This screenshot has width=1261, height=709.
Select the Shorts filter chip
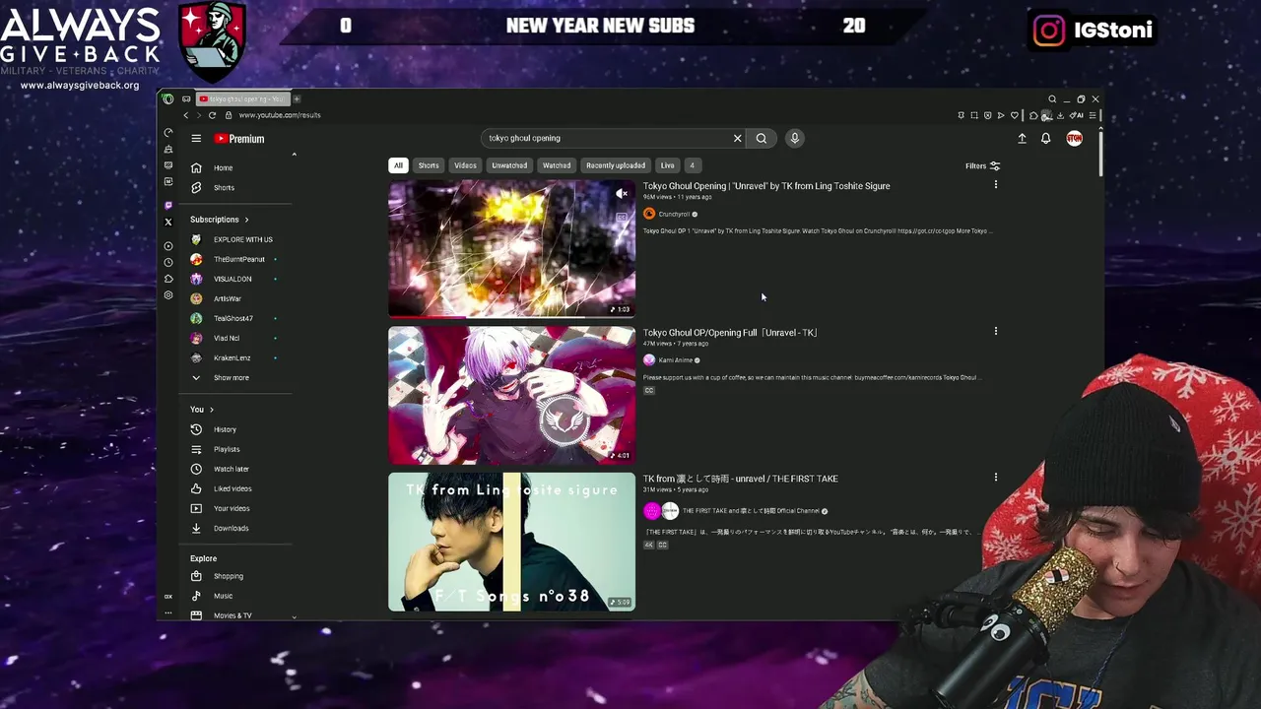(429, 165)
